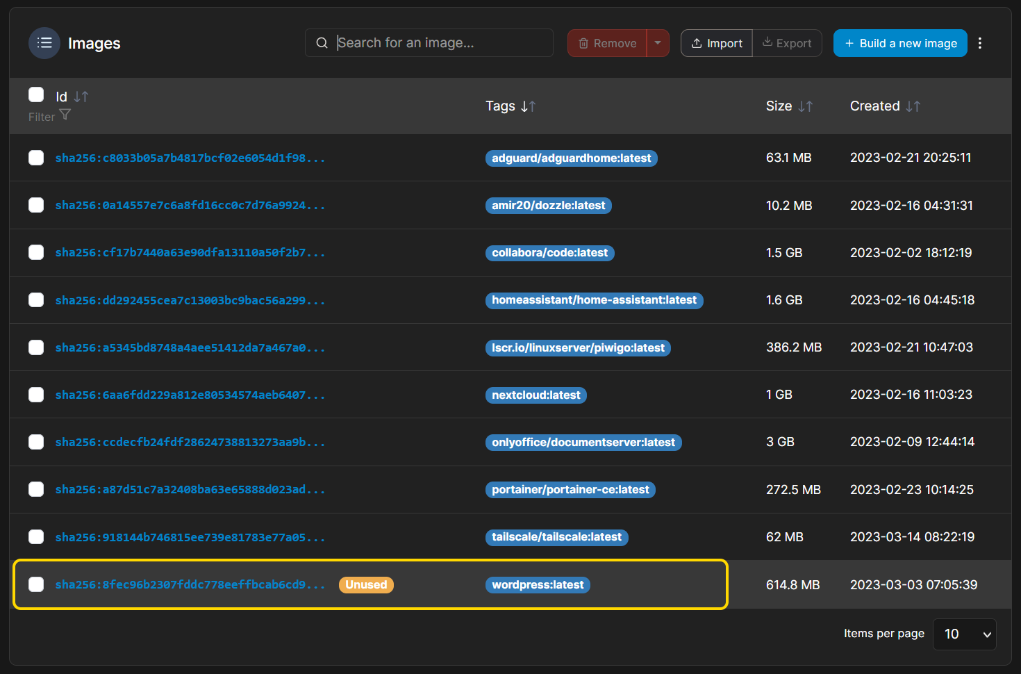The image size is (1021, 674).
Task: Open image sha256:0a14557e7c6a8fd1 link
Action: pos(190,205)
